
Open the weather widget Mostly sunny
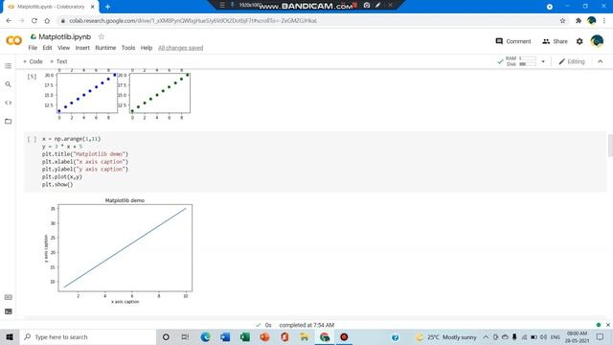(446, 336)
